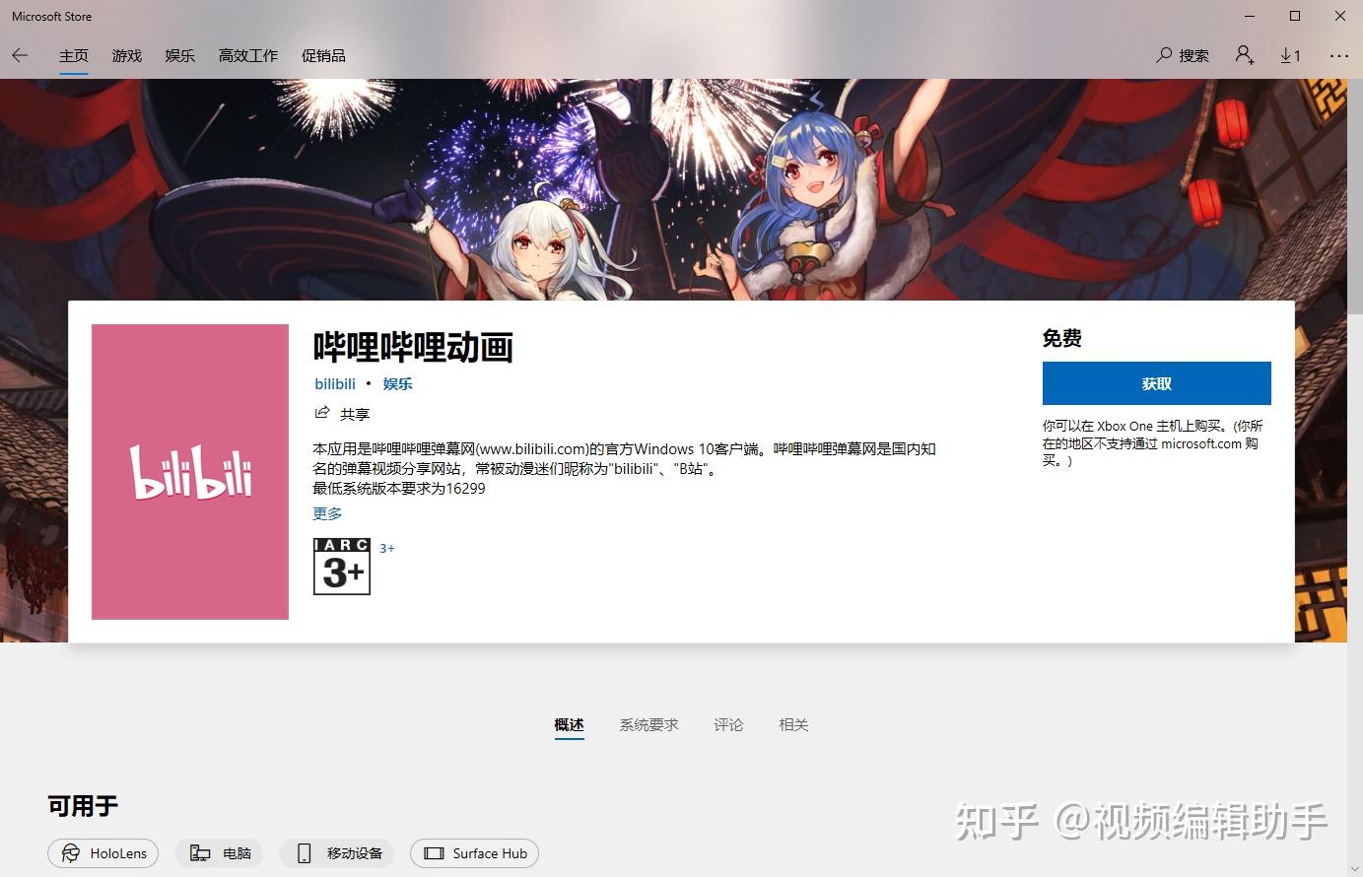
Task: Switch to the 评论 tab
Action: point(728,724)
